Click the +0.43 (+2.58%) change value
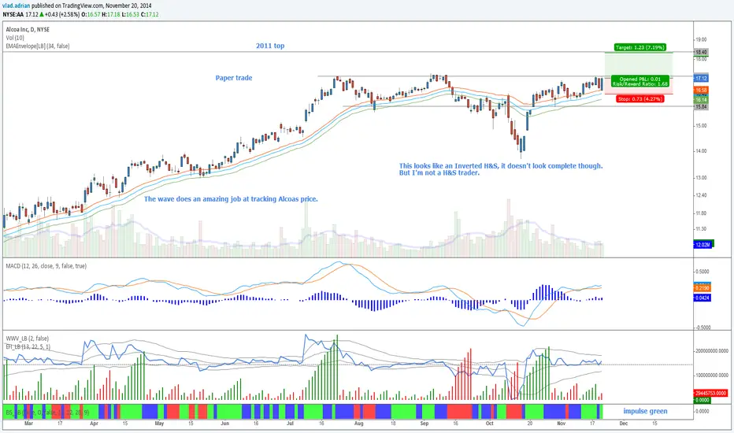This screenshot has height=433, width=734. click(x=62, y=14)
